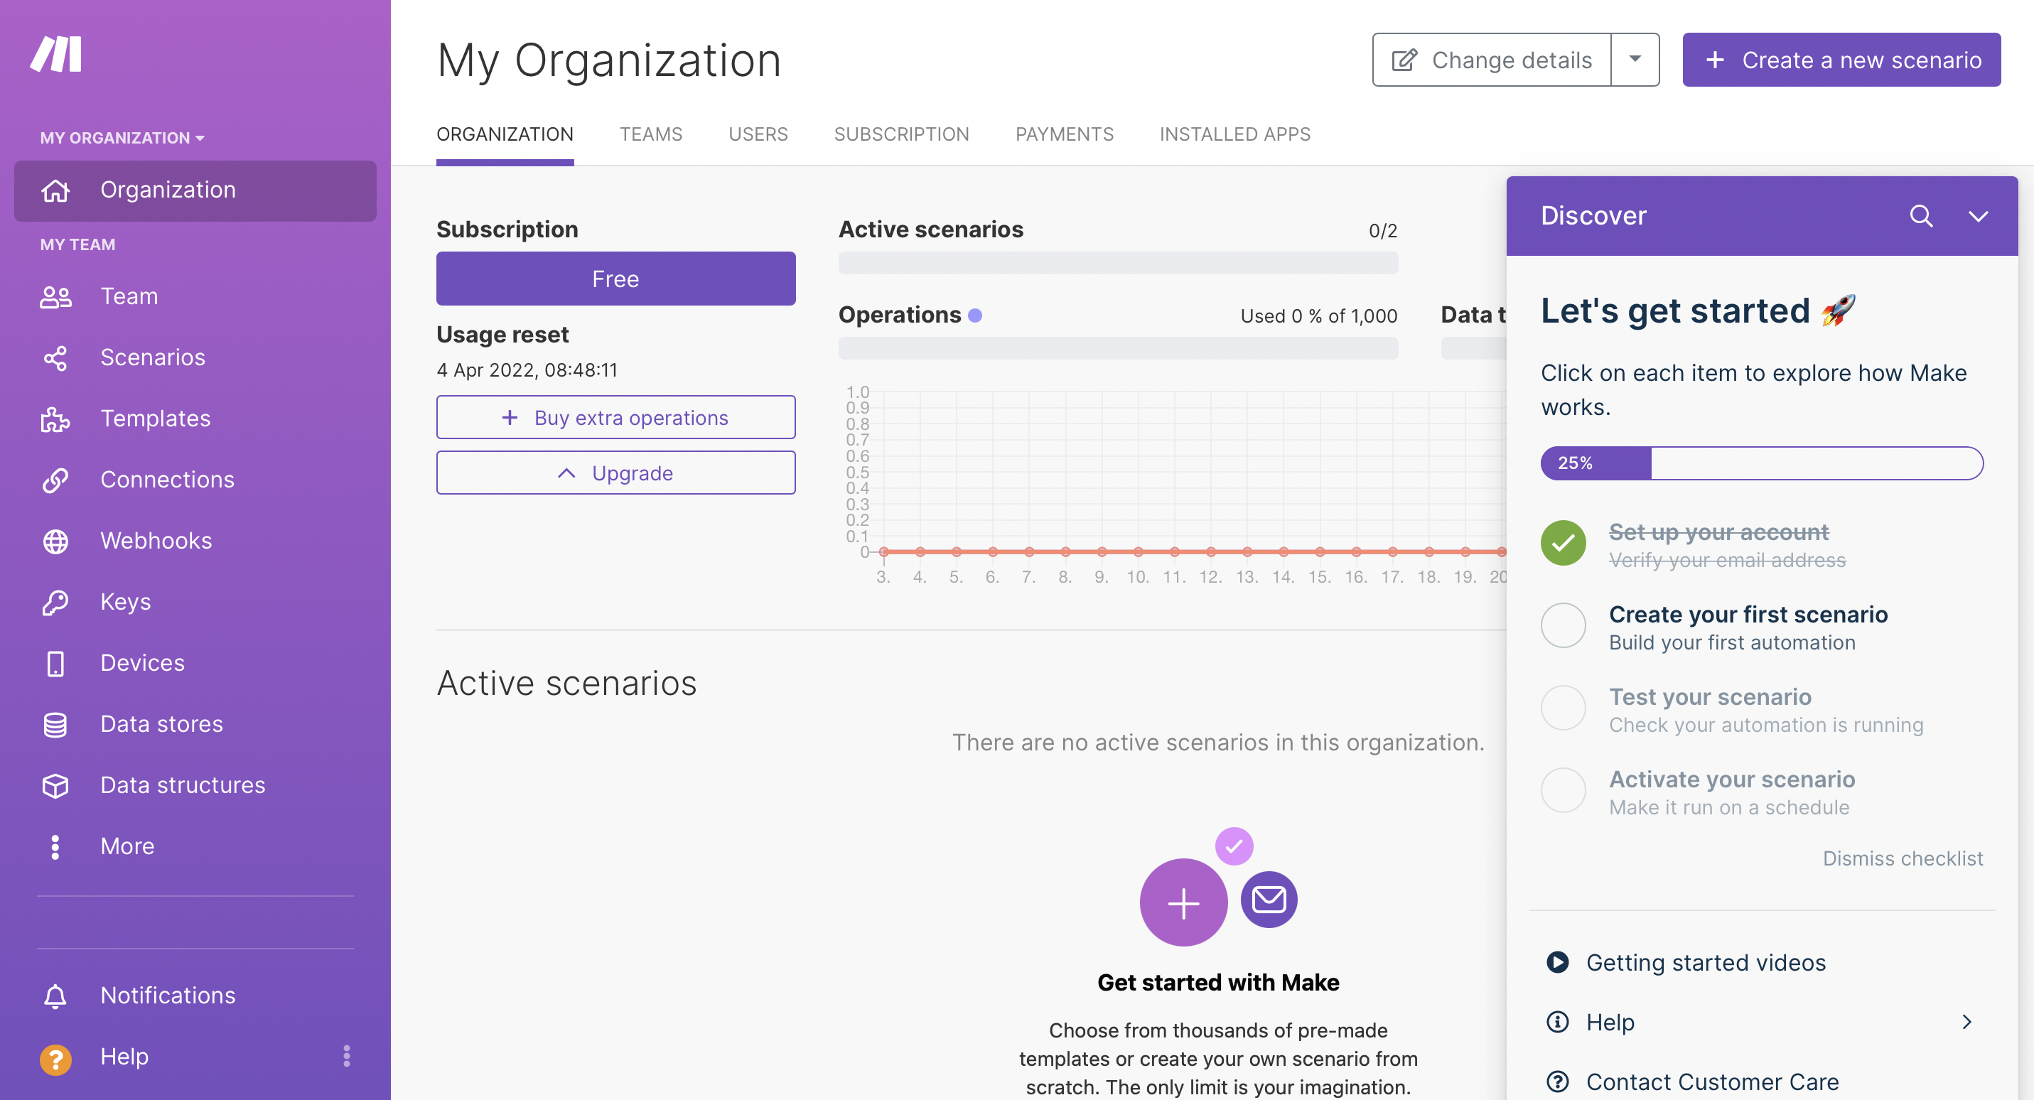Click Create a new scenario button
This screenshot has width=2034, height=1100.
(x=1841, y=59)
